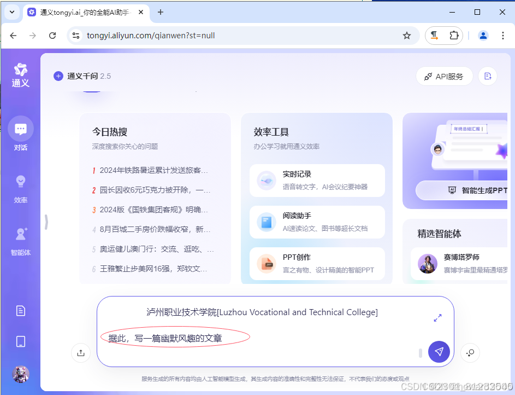Collapse the sidebar panel handle
515x395 pixels.
[x=46, y=222]
